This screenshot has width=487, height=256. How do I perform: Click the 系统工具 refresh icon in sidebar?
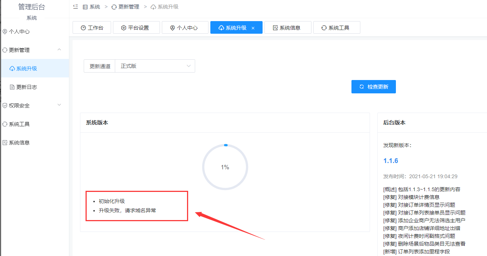(x=5, y=124)
